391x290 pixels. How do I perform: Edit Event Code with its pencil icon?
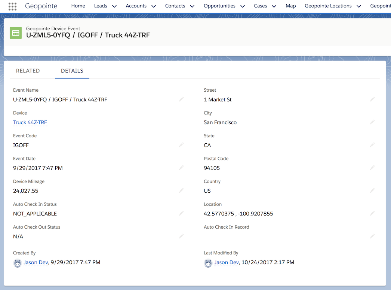(181, 145)
